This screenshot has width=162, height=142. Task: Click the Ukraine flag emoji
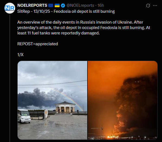57,5
